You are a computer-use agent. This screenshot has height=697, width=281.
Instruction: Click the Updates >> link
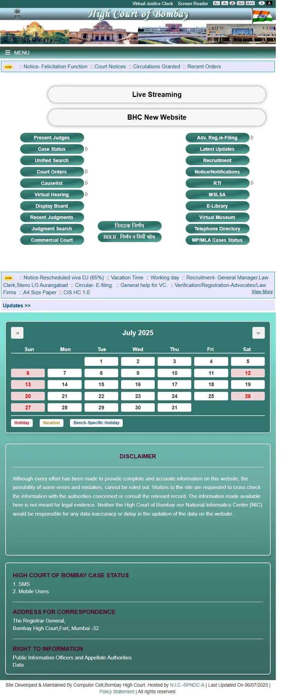17,306
